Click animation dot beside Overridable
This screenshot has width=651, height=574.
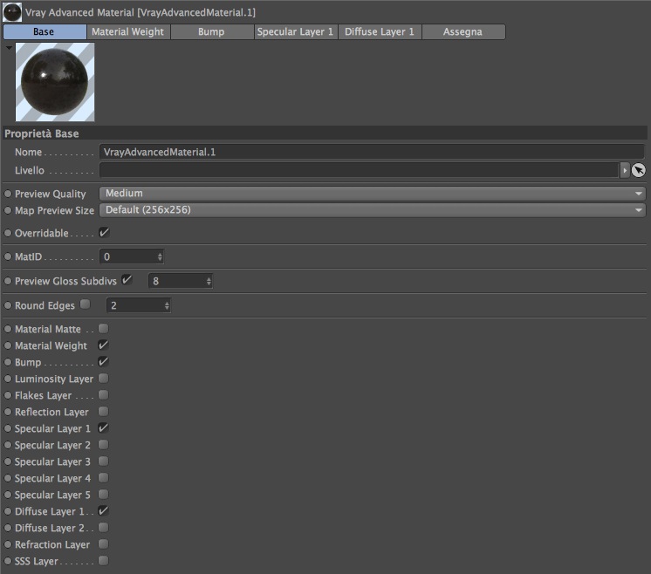(x=8, y=233)
